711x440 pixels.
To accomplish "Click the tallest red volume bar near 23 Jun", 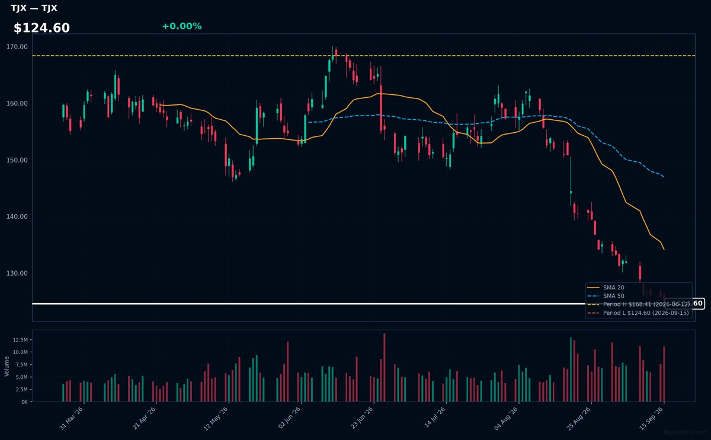I will coord(384,368).
